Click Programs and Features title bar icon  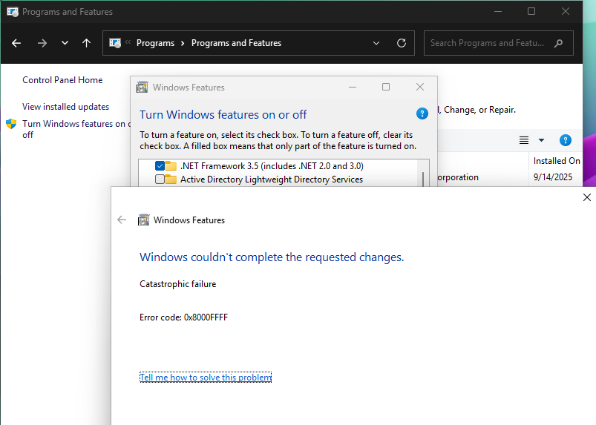pos(13,12)
